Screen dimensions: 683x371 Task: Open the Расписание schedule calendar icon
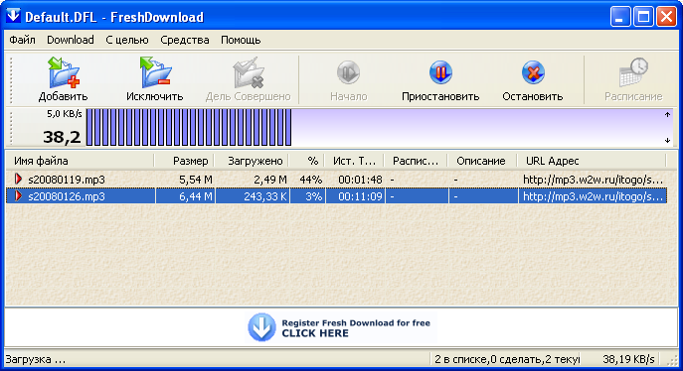pyautogui.click(x=633, y=72)
